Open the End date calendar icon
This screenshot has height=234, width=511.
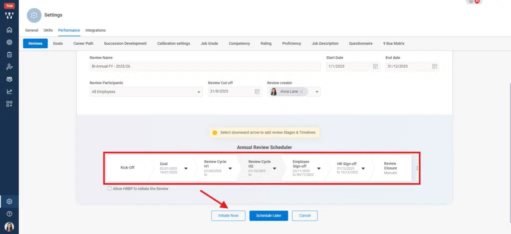[435, 66]
